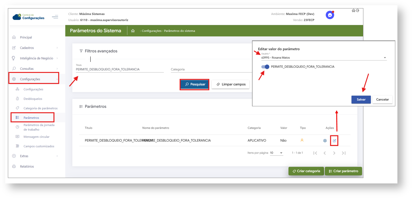Click the chat bubble notification icon
Screen dimensions: 412x198
click(x=330, y=15)
